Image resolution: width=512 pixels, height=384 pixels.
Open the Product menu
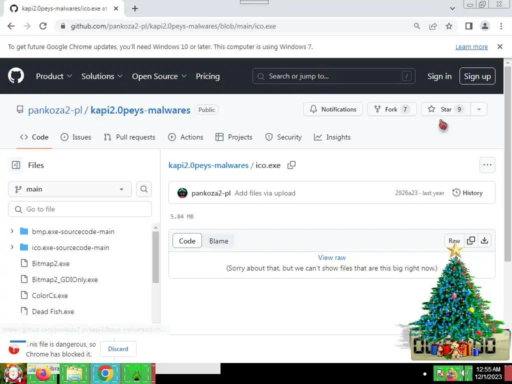pos(54,76)
